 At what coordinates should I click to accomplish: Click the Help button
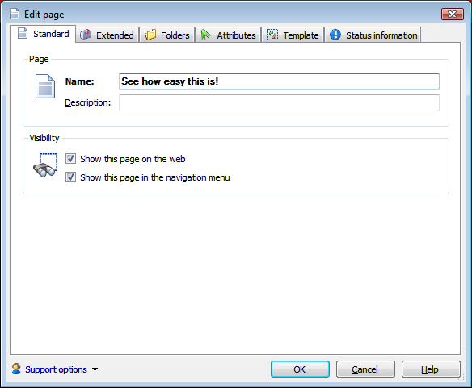pyautogui.click(x=431, y=369)
